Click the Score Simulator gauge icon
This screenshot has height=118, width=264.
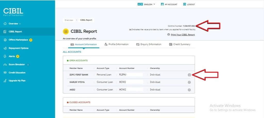tap(5, 65)
